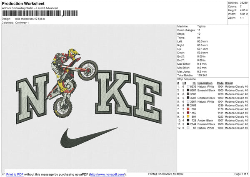The width and height of the screenshot is (250, 177).
Task: Select the Zoom value 1:1
Action: click(x=242, y=18)
